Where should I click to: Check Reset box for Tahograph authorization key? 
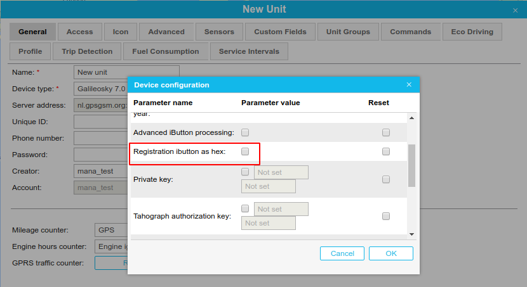385,216
